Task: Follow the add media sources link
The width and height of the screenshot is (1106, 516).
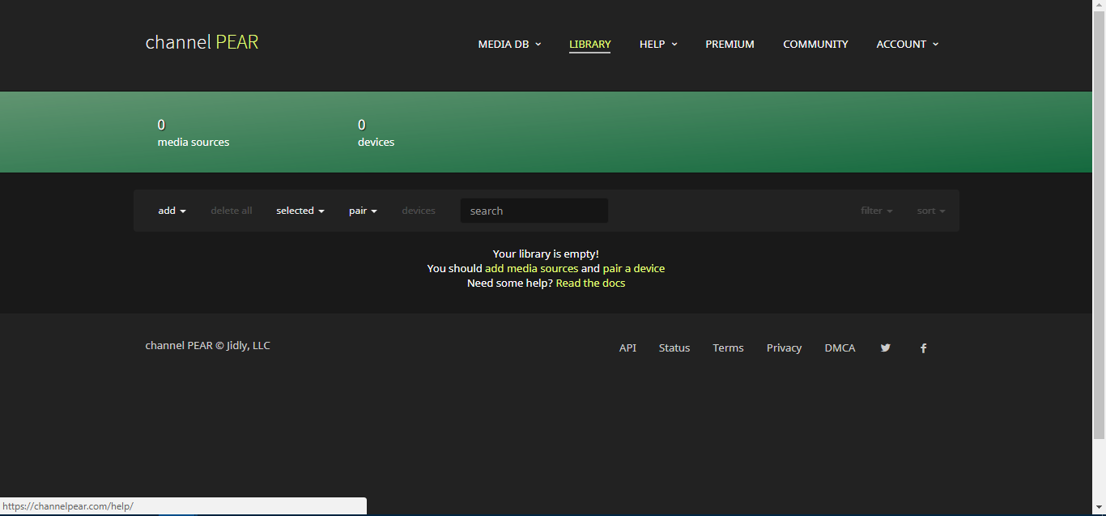Action: click(x=531, y=268)
